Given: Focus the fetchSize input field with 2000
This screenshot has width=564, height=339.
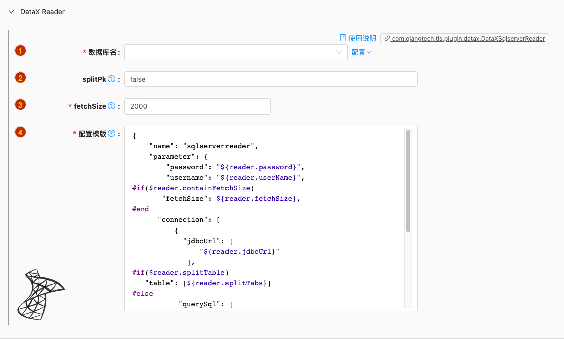Looking at the screenshot, I should coord(197,106).
